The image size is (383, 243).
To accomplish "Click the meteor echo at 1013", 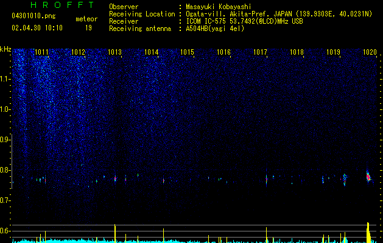I will click(115, 179).
